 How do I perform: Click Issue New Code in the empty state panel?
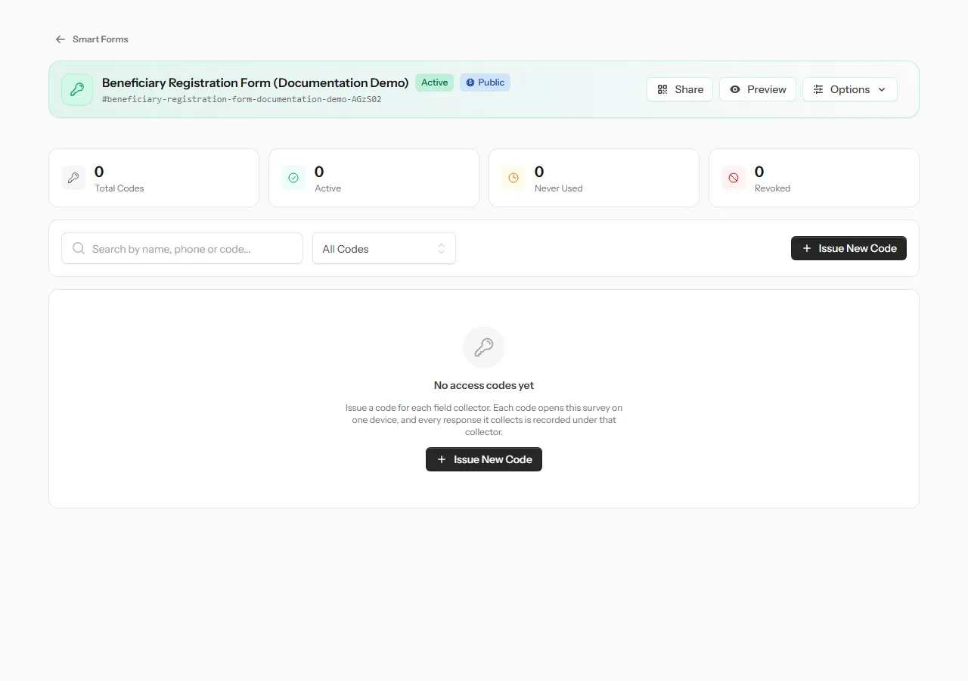tap(484, 459)
